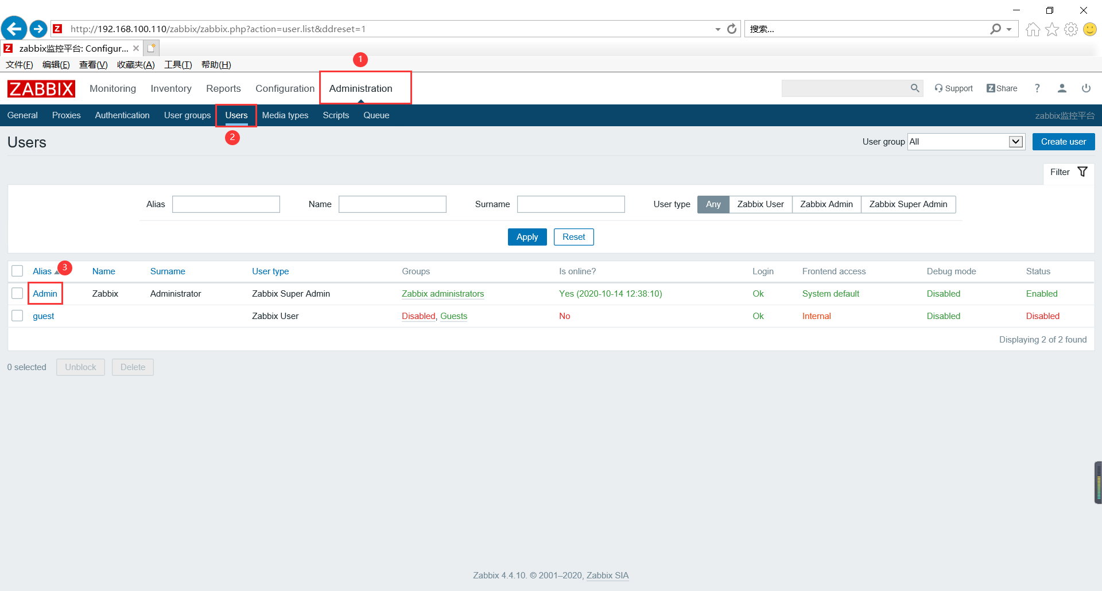Tick the checkbox for the Admin row

pyautogui.click(x=17, y=293)
